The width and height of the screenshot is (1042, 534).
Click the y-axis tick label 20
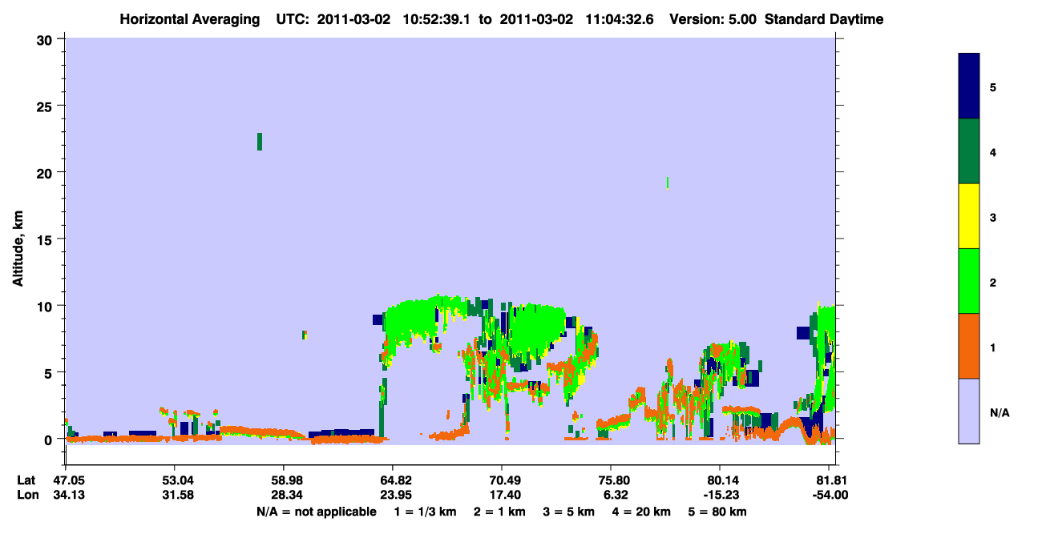(46, 172)
